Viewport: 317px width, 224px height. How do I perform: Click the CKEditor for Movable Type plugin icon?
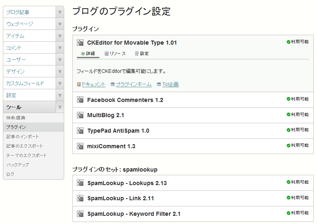(x=80, y=43)
